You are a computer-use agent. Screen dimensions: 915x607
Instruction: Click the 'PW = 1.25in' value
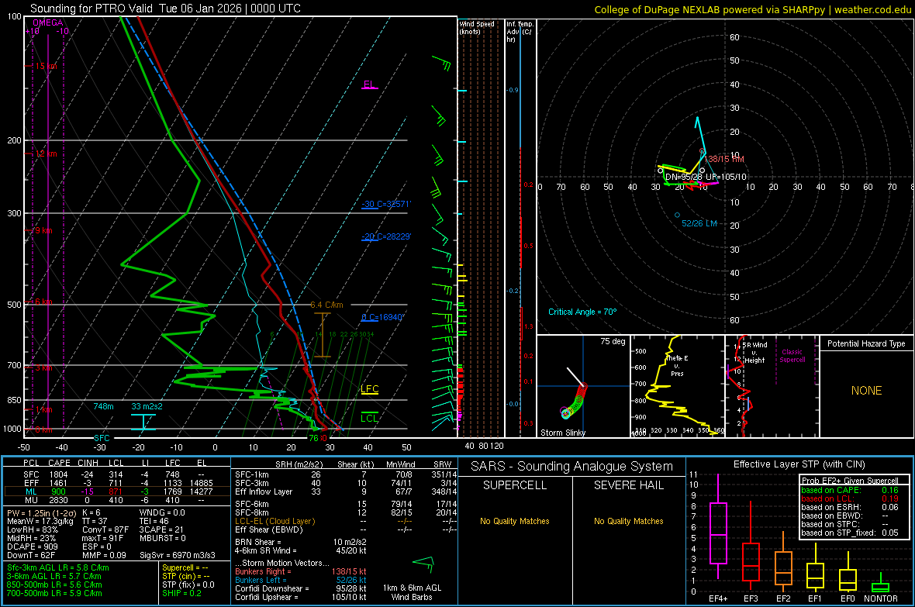pos(40,513)
